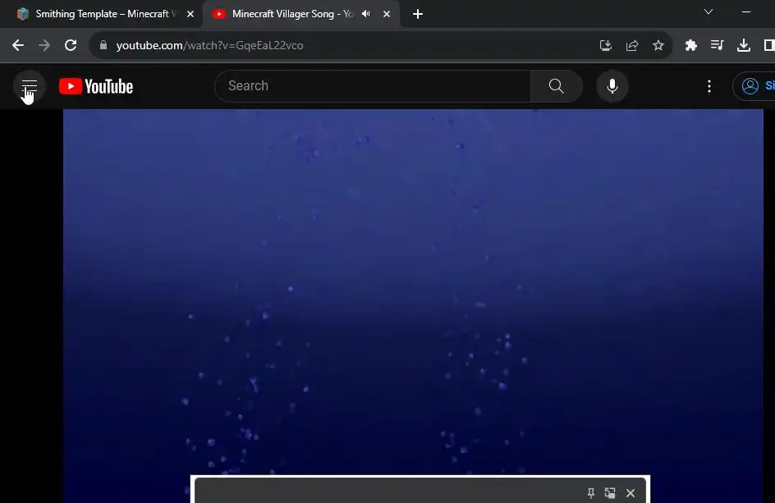Open a new browser tab
This screenshot has width=775, height=503.
pyautogui.click(x=418, y=14)
